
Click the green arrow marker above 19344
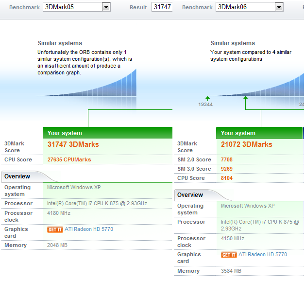click(208, 98)
